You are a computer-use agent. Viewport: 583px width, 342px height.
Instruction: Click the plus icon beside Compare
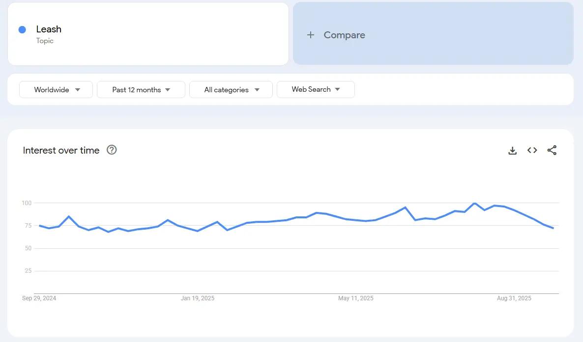(310, 35)
